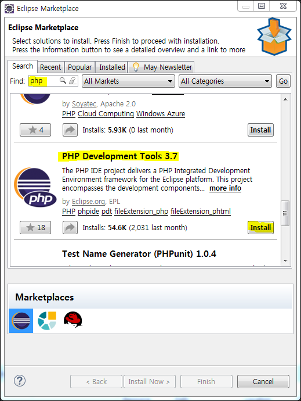Click the PHP Development Tools 3.7 title

(119, 156)
